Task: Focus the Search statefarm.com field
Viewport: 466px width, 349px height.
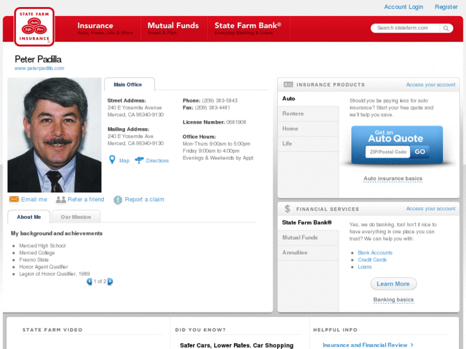Action: pyautogui.click(x=405, y=28)
